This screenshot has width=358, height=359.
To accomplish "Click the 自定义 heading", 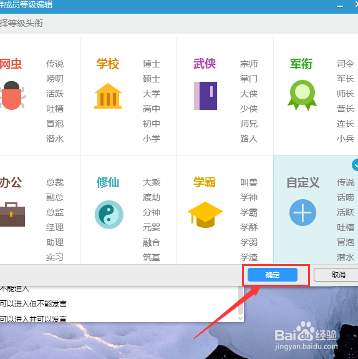I will pyautogui.click(x=303, y=182).
